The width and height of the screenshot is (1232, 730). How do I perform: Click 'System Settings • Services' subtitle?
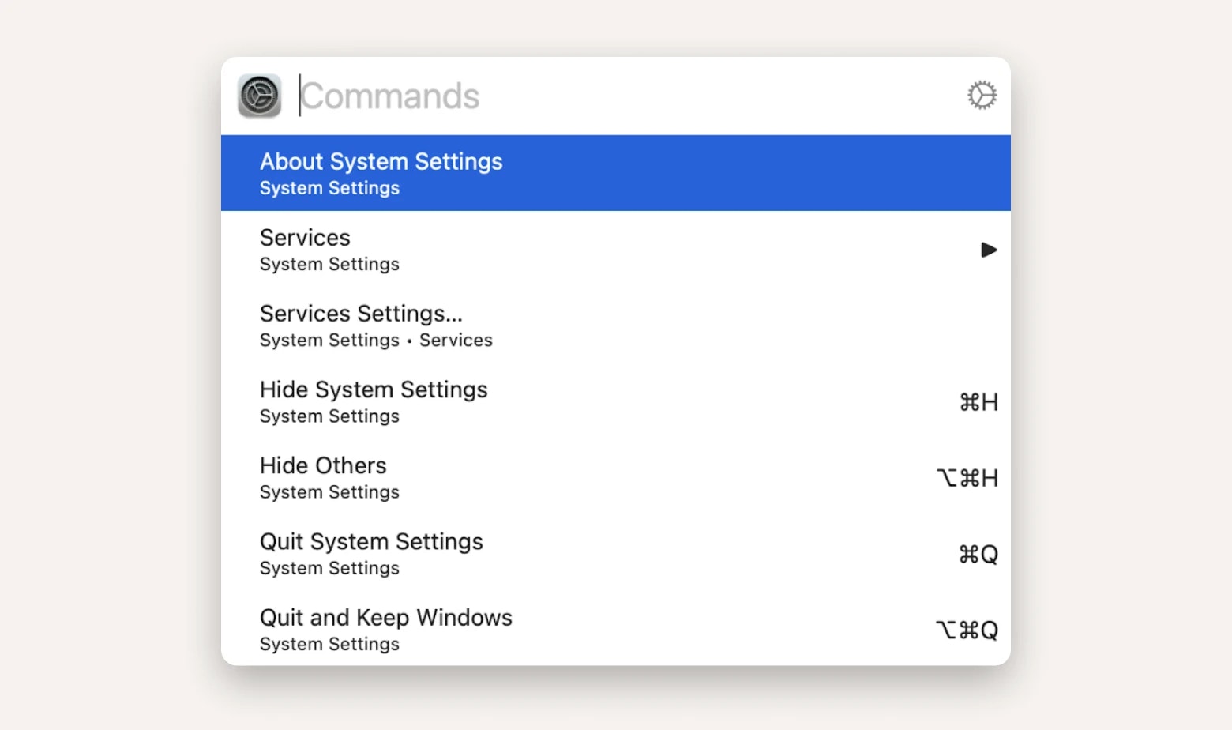coord(376,340)
